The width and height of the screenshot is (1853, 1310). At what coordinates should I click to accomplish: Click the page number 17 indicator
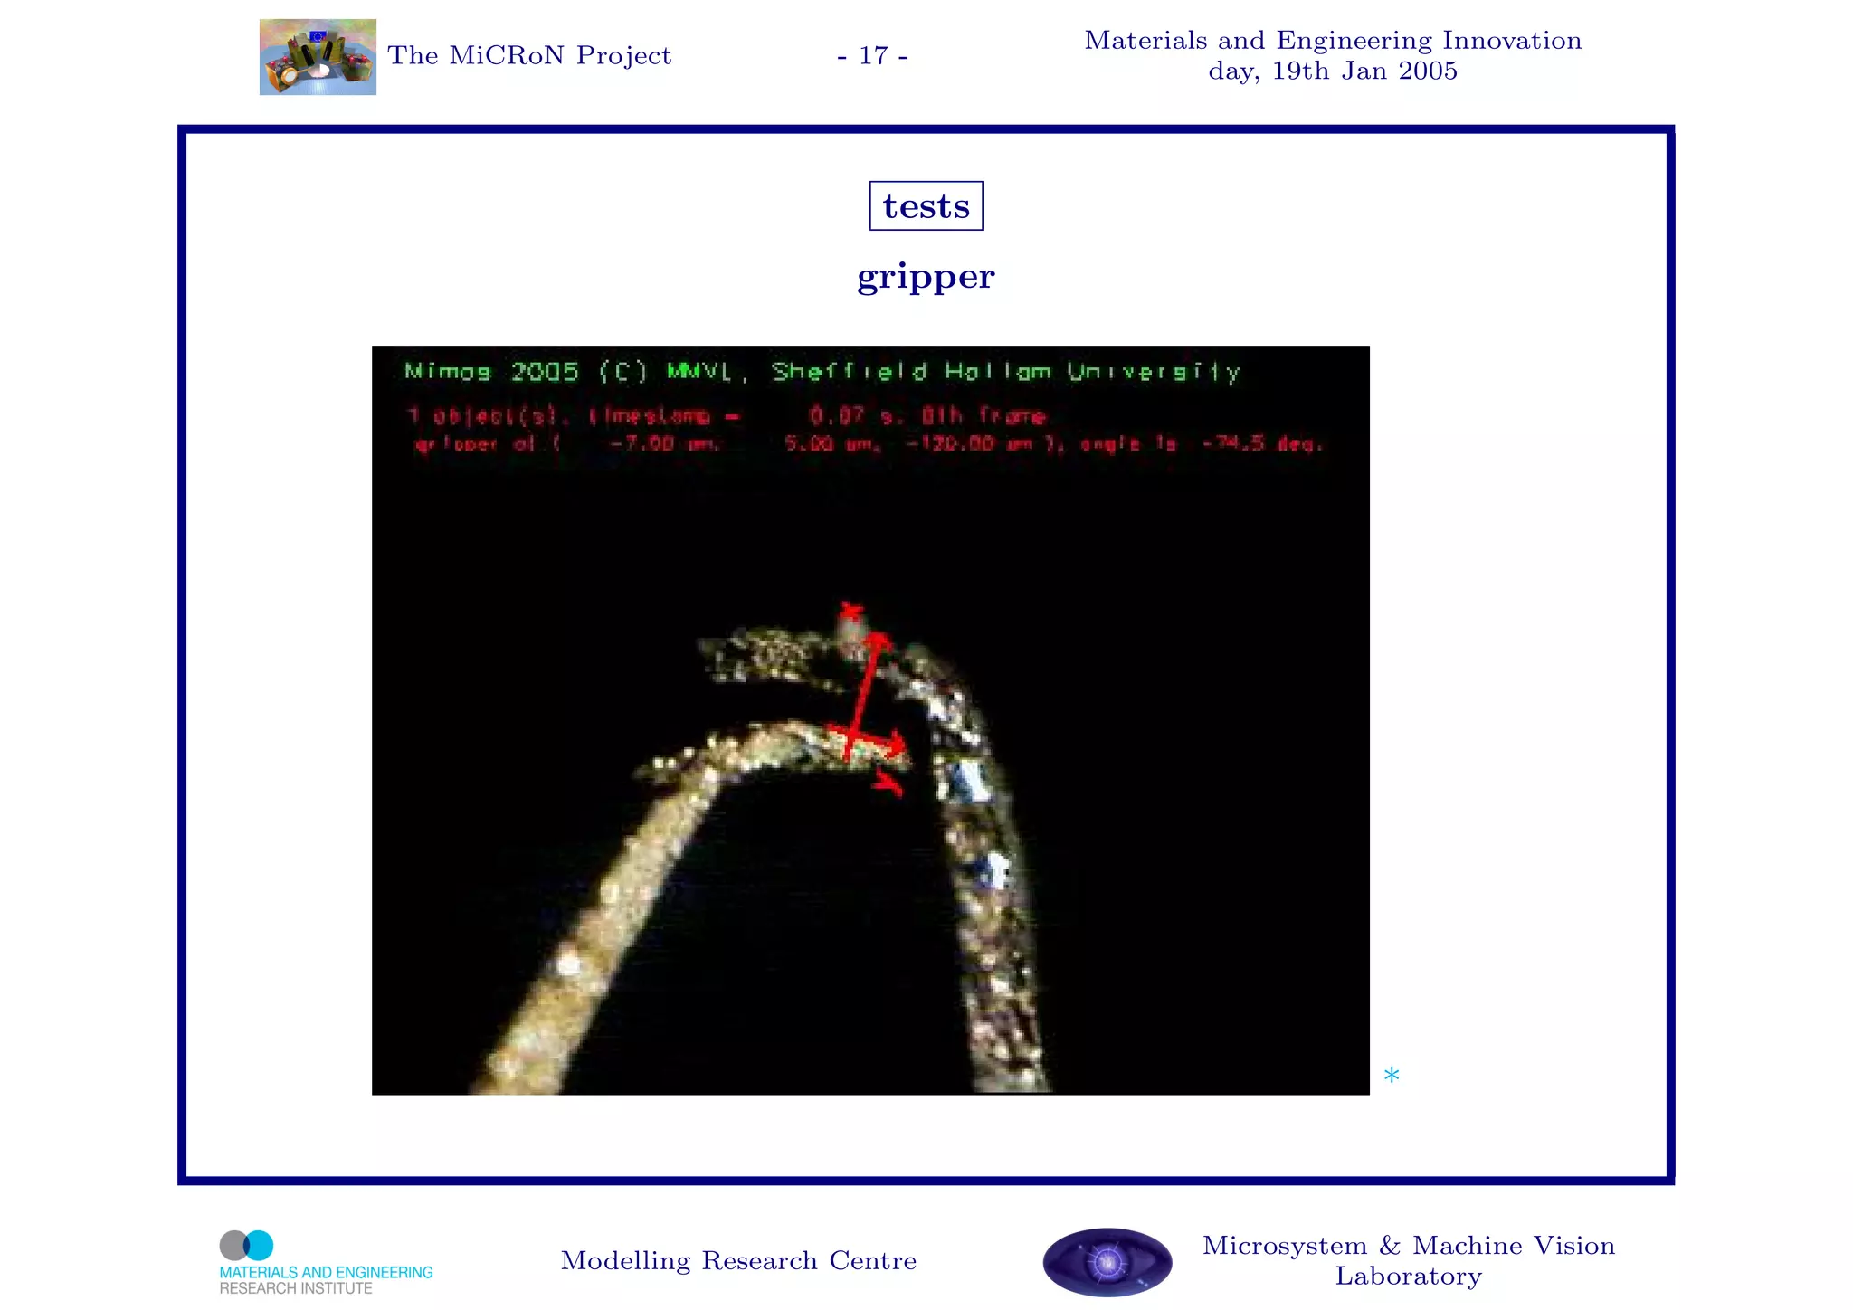point(872,56)
